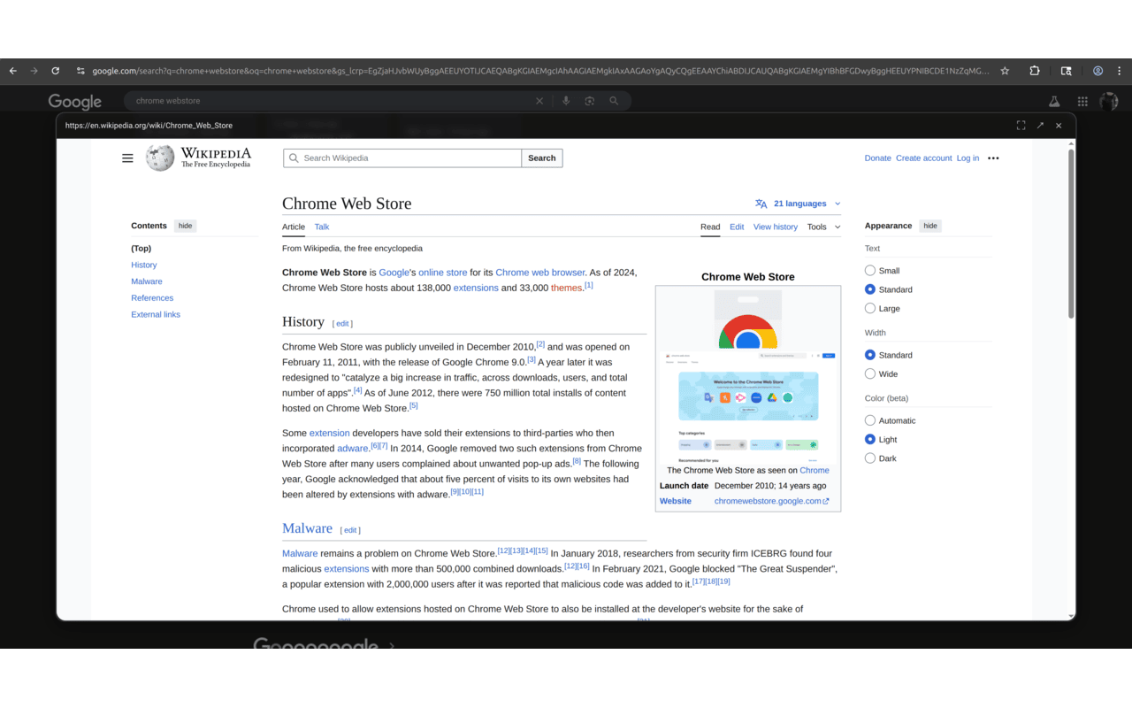
Task: Select the Edit tab
Action: pos(737,227)
